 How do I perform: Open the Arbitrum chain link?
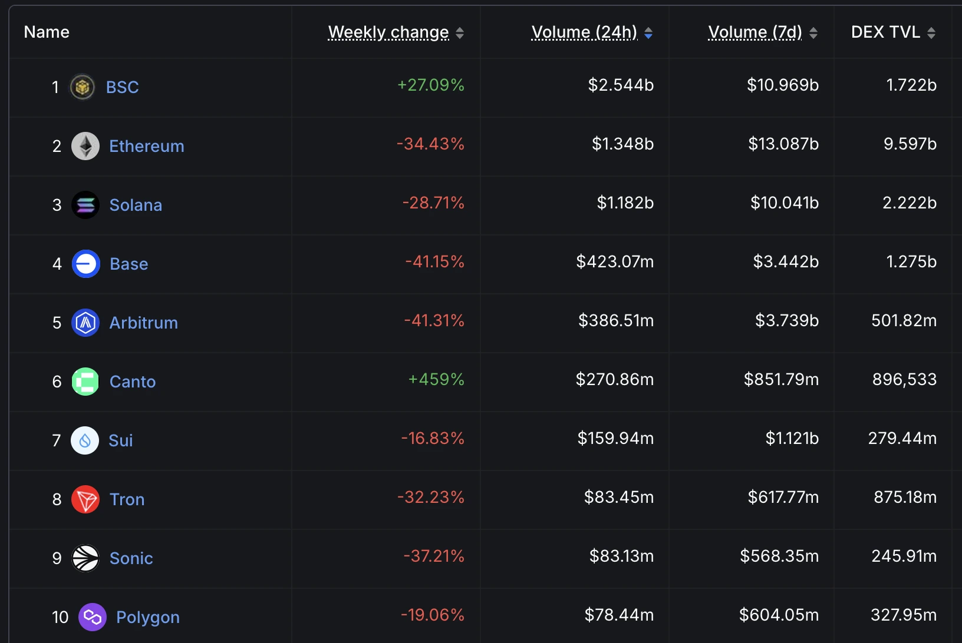144,323
